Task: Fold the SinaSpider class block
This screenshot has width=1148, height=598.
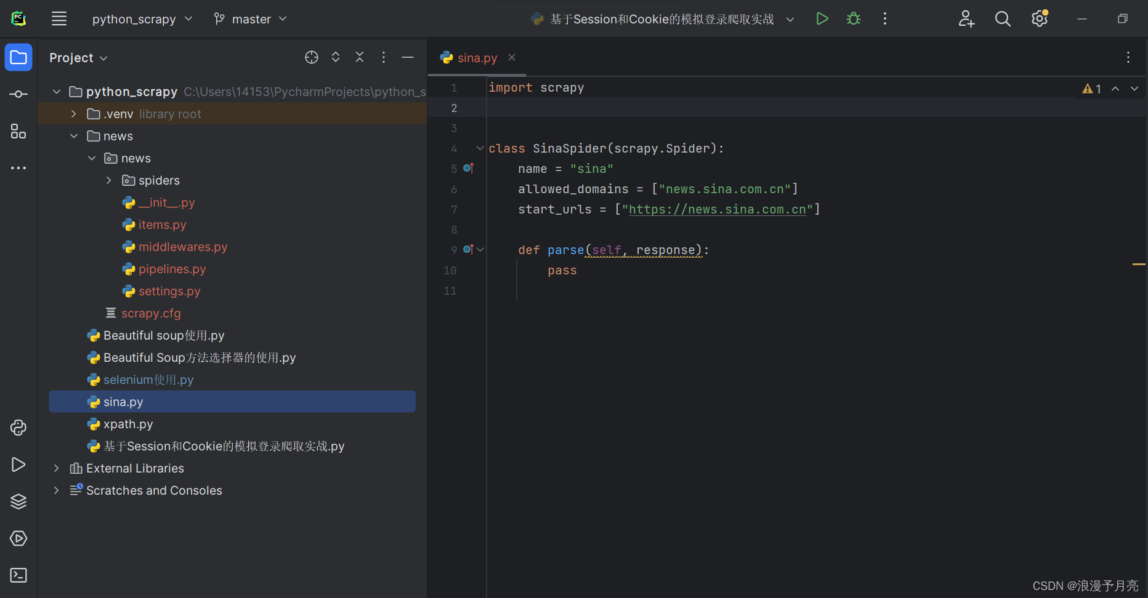Action: [x=480, y=148]
